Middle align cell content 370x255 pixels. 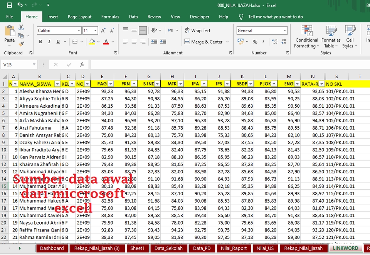click(134, 30)
